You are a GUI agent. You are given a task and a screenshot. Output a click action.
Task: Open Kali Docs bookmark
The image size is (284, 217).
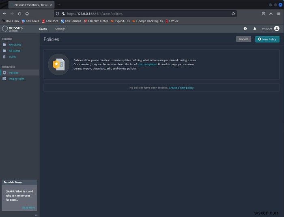[x=50, y=21]
